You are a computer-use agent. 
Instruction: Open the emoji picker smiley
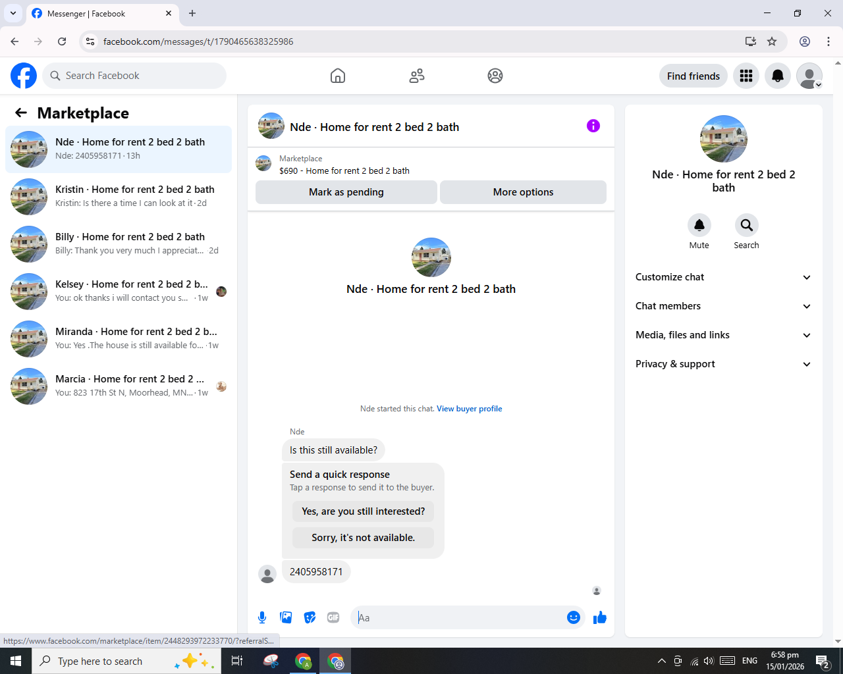point(574,617)
